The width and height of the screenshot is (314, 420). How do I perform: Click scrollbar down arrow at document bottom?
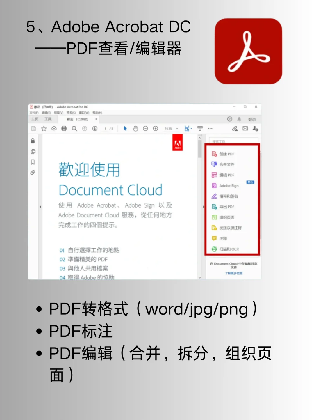tap(200, 278)
